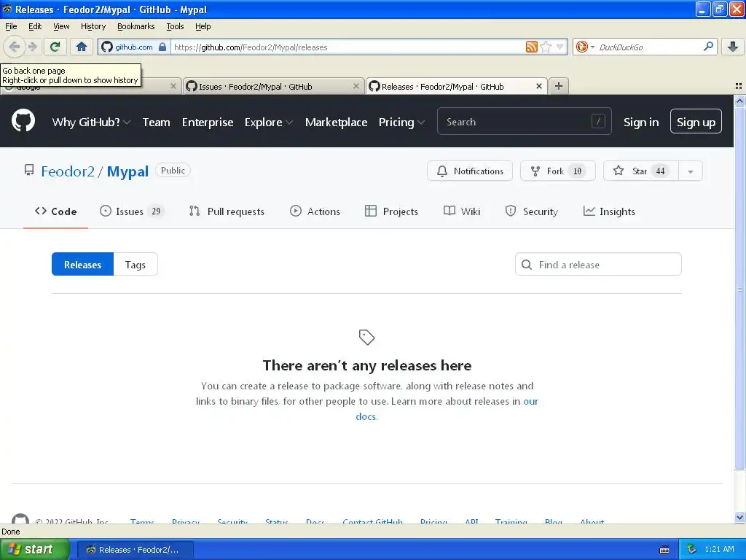Open the Windows start menu

point(34,549)
